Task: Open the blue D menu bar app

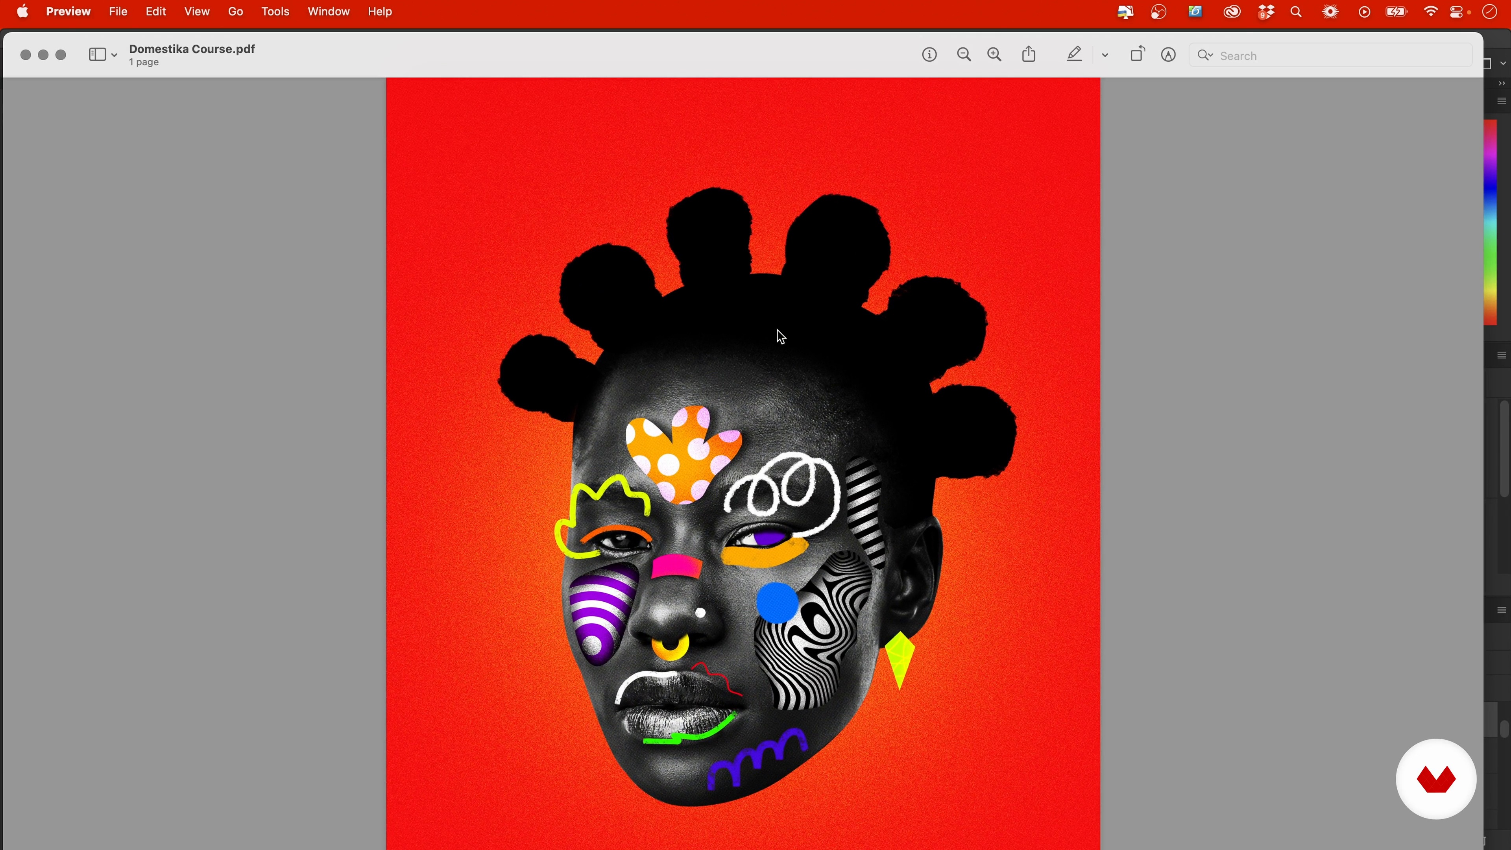Action: click(1195, 12)
